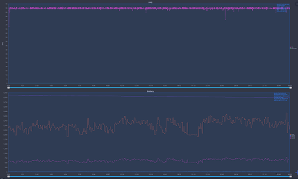Grab the left handle of the FPS range slider
This screenshot has height=179, width=298.
pos(8,88)
